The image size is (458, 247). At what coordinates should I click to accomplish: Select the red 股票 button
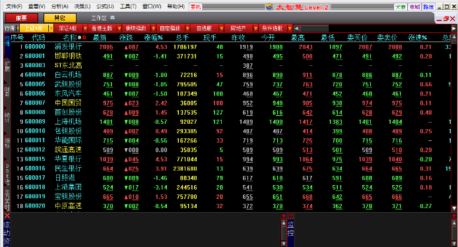(x=22, y=18)
